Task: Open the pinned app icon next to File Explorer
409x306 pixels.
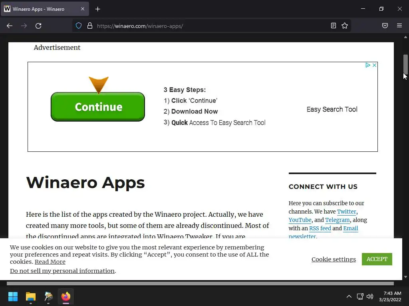Action: (48, 296)
